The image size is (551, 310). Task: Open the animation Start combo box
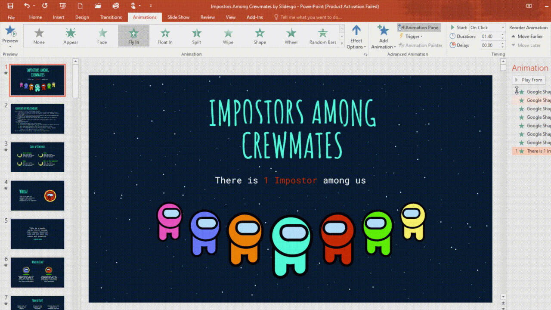click(x=487, y=28)
